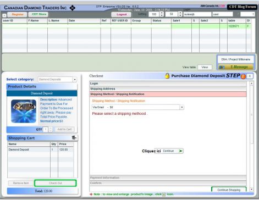Increase the 100 setting value with up arrow
259x200 pixels.
click(162, 13)
